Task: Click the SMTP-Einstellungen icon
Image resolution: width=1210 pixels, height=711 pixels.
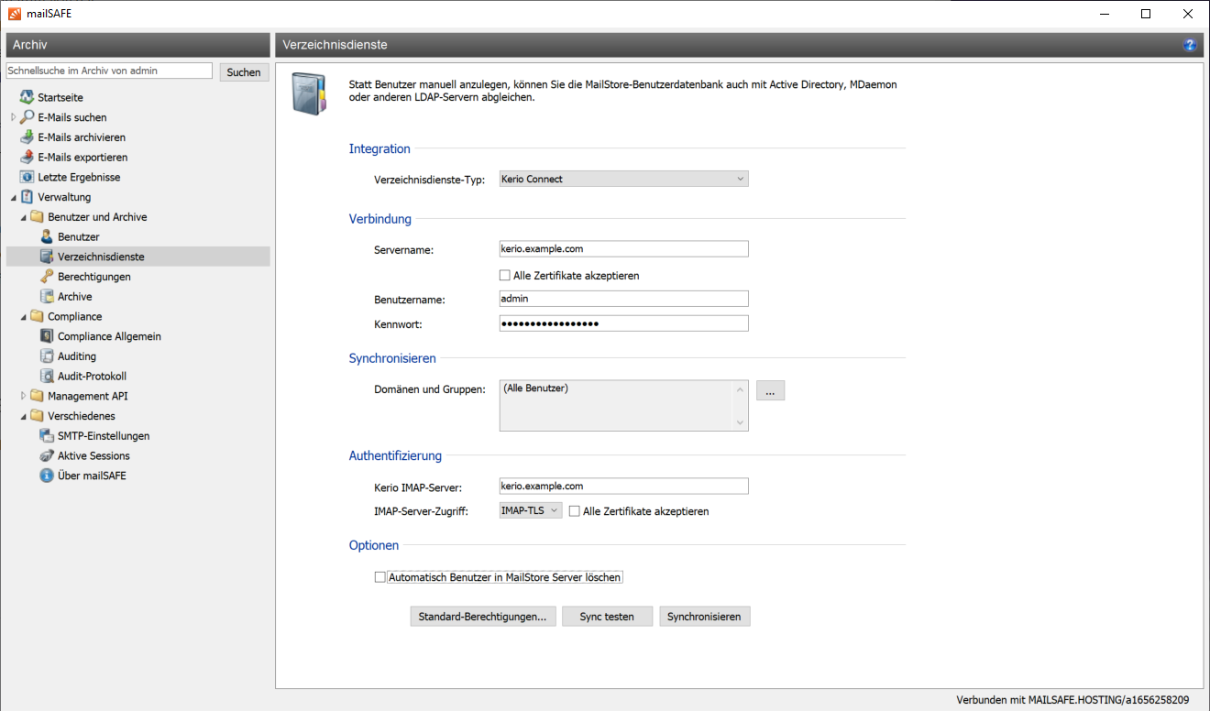Action: pos(48,436)
